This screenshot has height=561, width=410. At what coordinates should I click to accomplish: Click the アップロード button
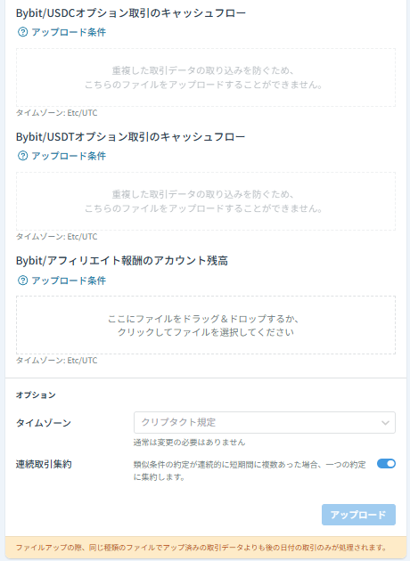pyautogui.click(x=358, y=515)
